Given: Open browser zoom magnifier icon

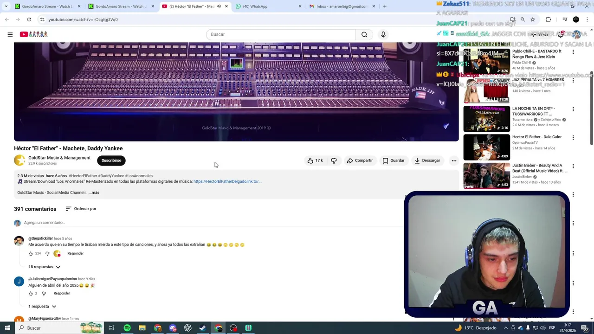Looking at the screenshot, I should (523, 19).
